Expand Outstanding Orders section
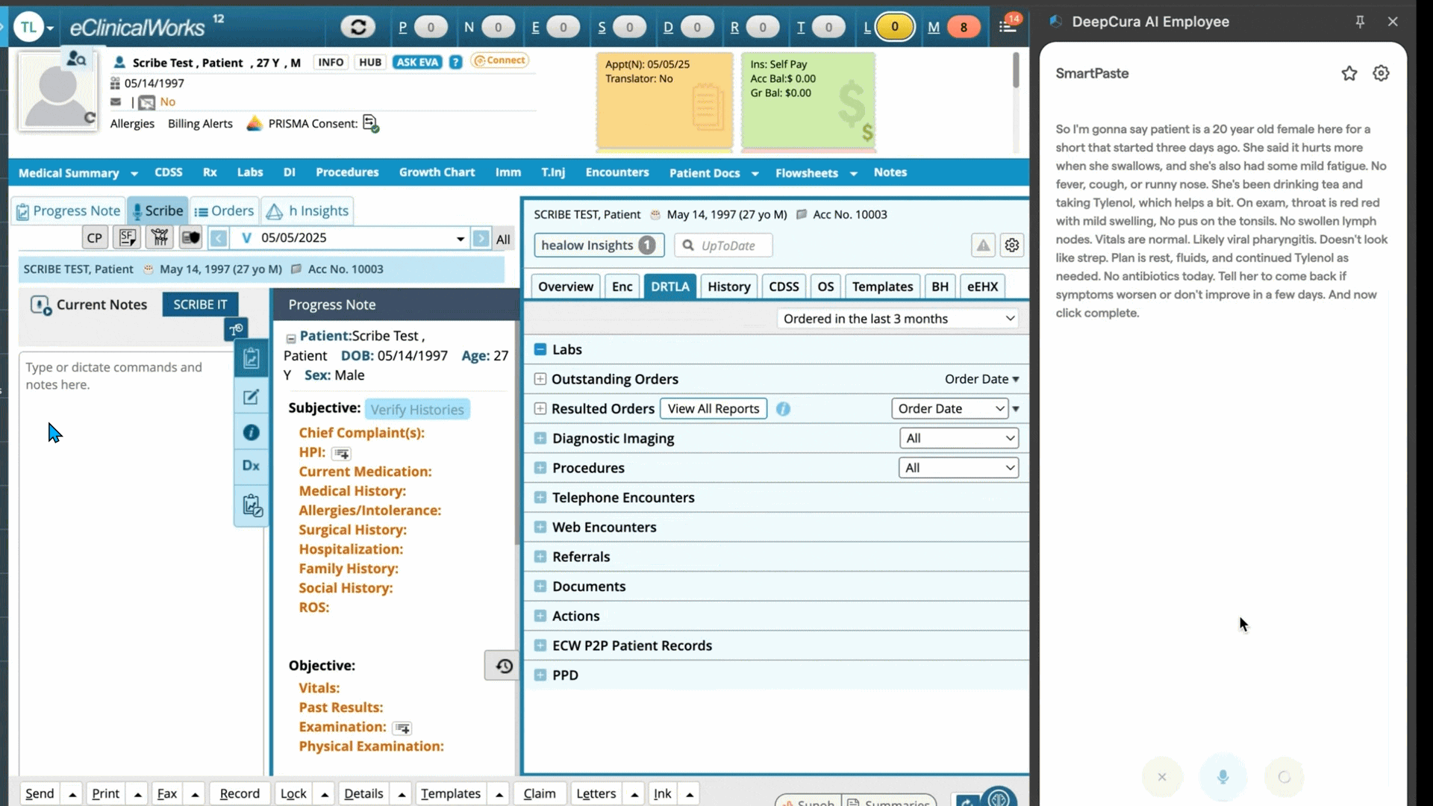 [540, 379]
